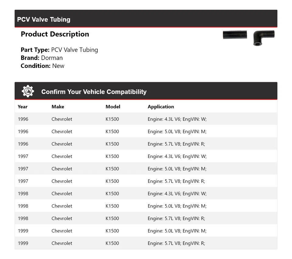Click the 1998 5.7L V8 application entry
The height and width of the screenshot is (259, 292).
click(x=176, y=218)
